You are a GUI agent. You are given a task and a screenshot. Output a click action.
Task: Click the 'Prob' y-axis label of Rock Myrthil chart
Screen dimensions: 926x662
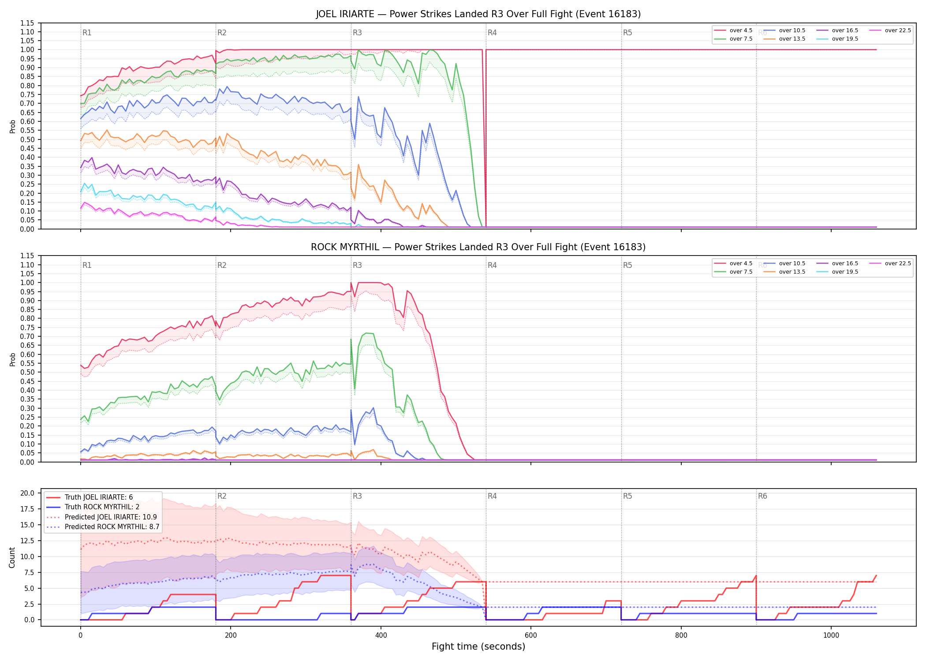[12, 359]
